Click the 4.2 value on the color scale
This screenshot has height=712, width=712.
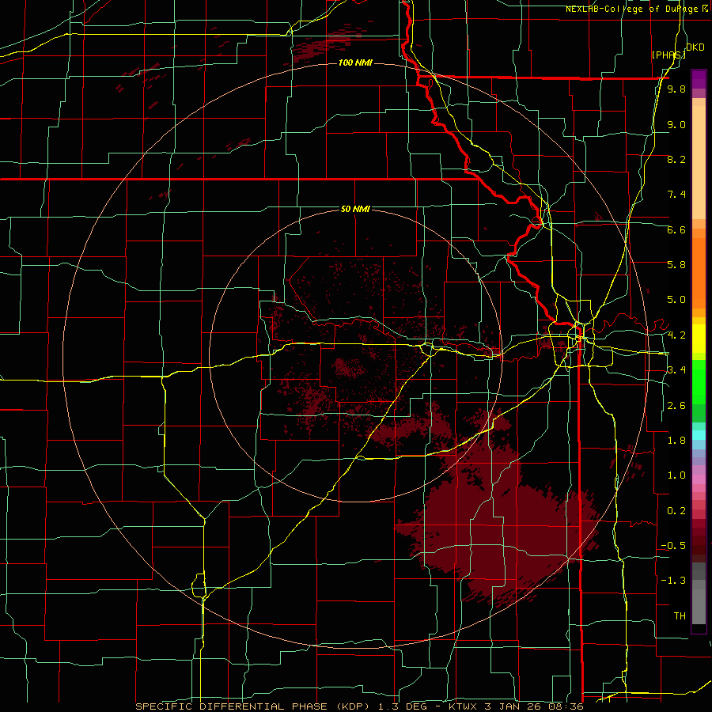tap(676, 335)
